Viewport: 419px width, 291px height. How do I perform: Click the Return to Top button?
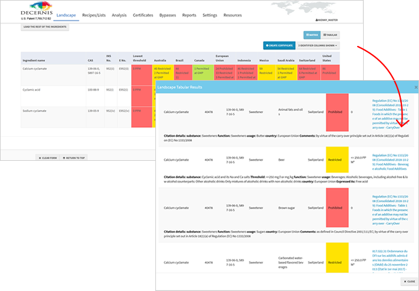point(74,158)
